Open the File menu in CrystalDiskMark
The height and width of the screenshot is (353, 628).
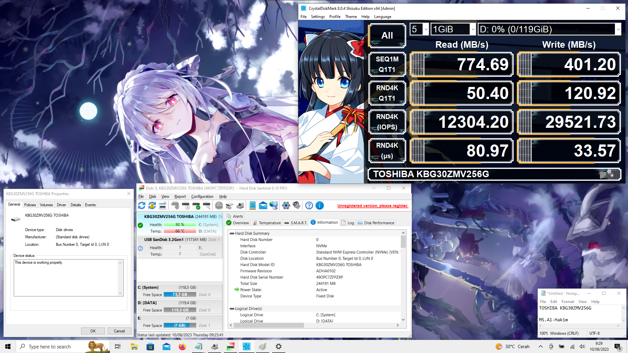pos(304,17)
